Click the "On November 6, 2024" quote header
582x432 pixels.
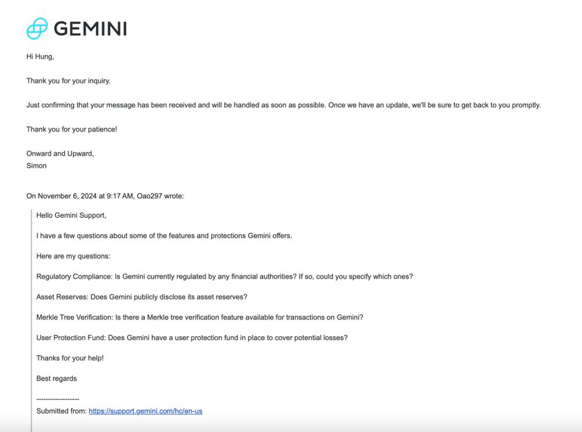pos(105,196)
